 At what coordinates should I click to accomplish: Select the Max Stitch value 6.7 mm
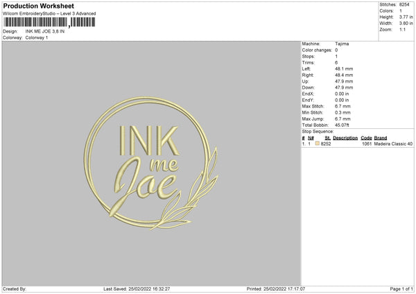point(343,106)
